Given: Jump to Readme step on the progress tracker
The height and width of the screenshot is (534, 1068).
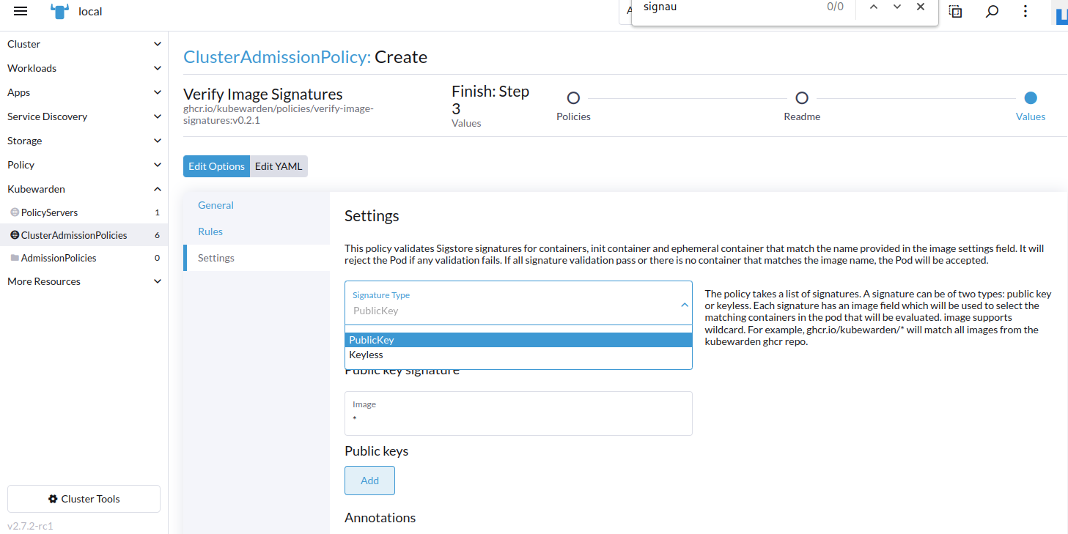Looking at the screenshot, I should click(x=801, y=97).
